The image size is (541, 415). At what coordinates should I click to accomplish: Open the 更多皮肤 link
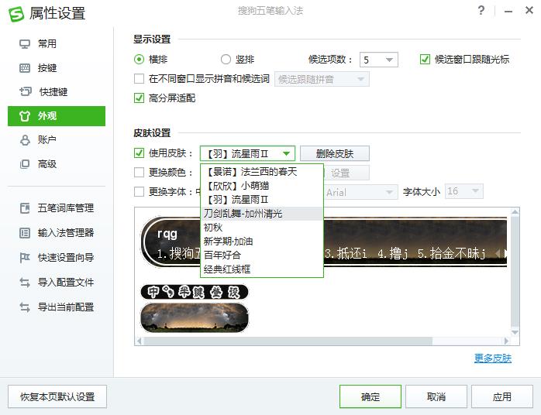pos(493,358)
